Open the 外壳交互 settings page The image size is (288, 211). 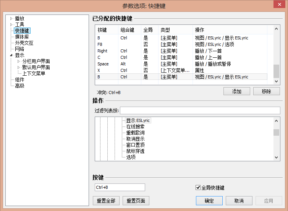click(x=24, y=43)
